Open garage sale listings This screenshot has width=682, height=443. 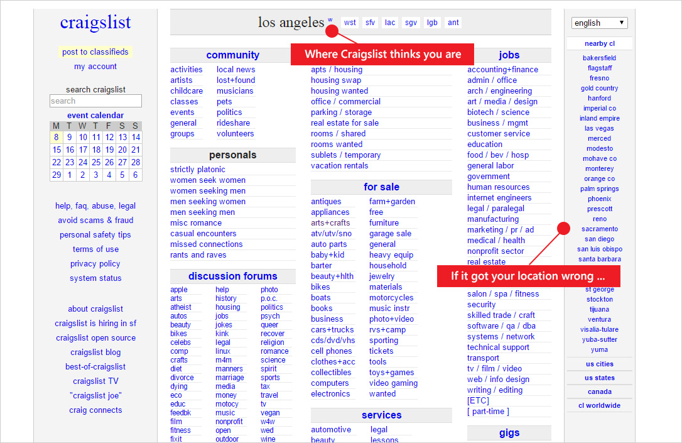click(390, 234)
